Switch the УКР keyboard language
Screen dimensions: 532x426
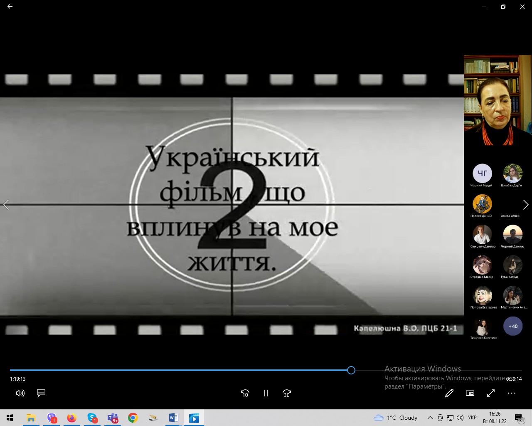(x=472, y=418)
